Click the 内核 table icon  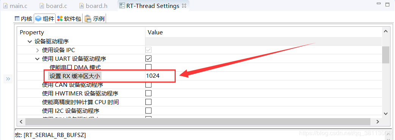[17, 18]
